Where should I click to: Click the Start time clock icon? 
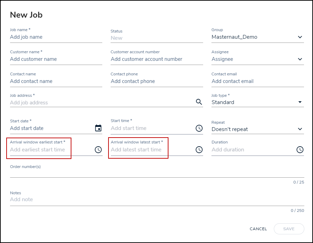(199, 128)
